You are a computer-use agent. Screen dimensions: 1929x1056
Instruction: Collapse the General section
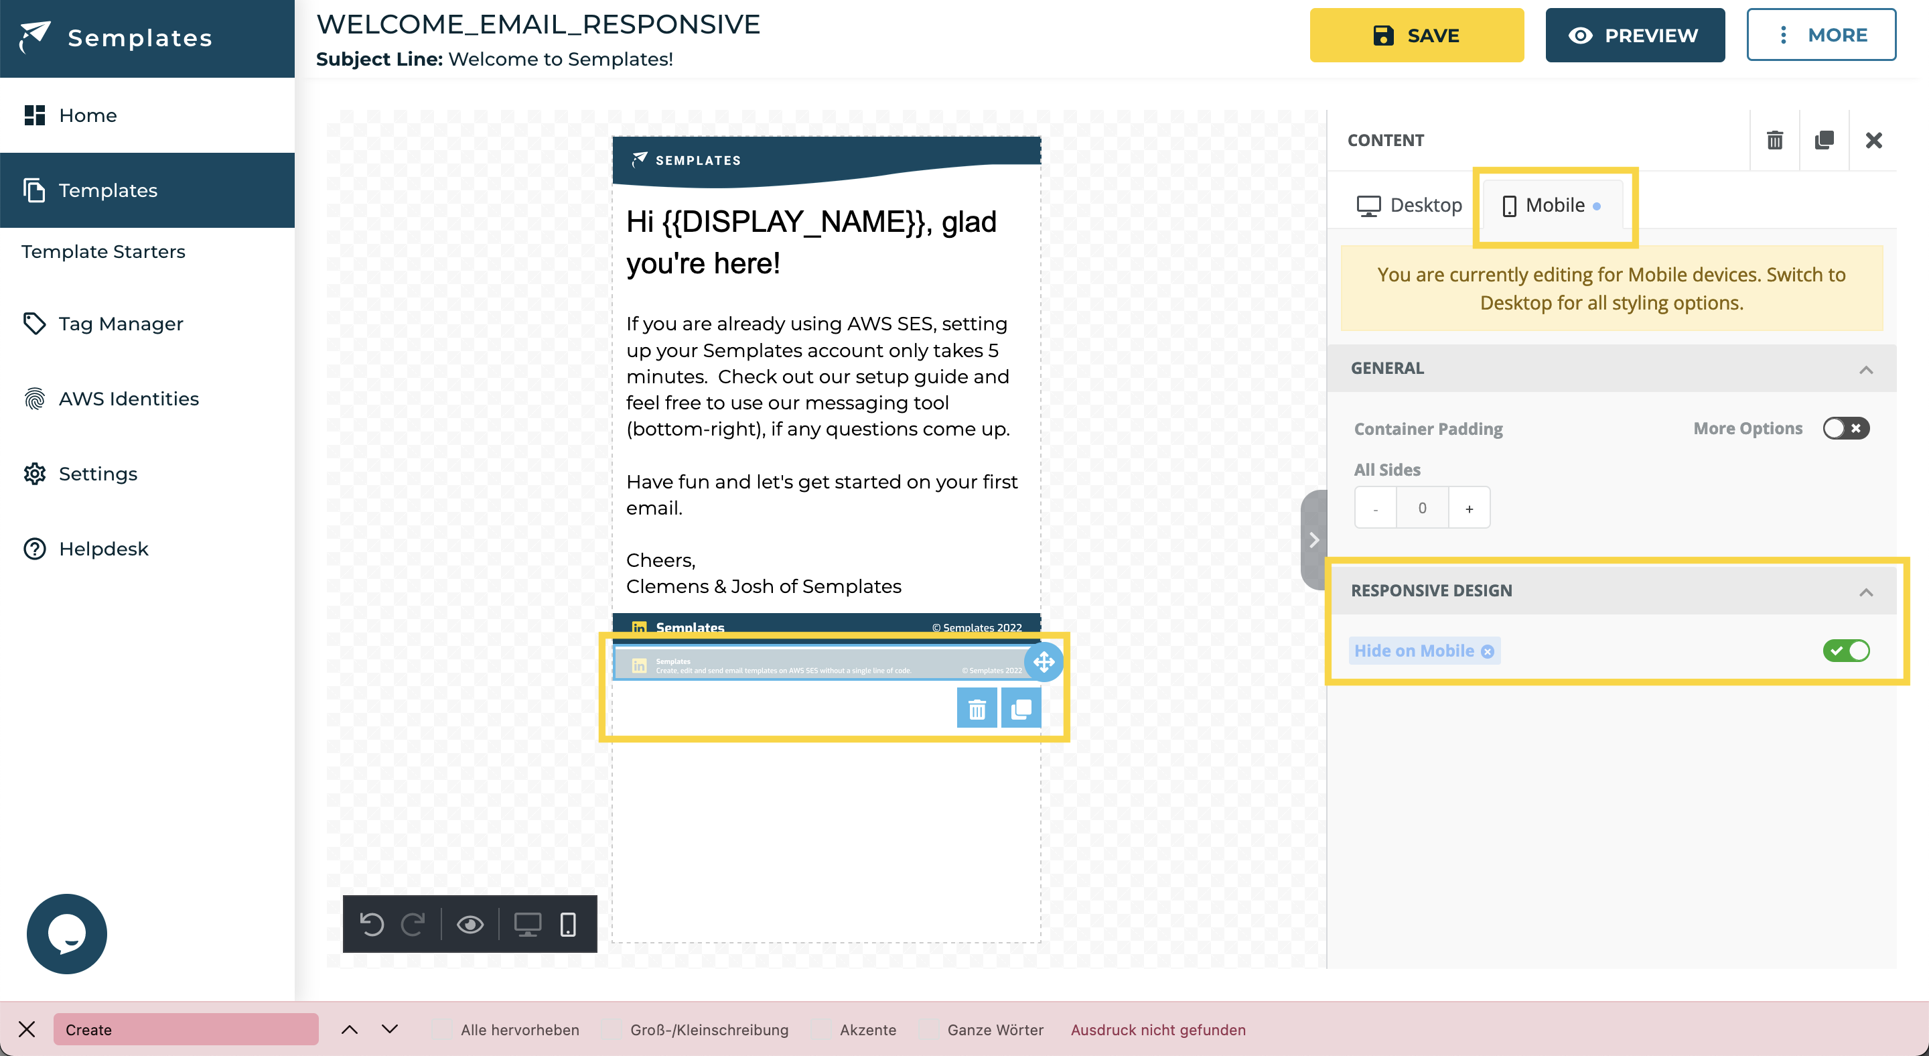pos(1866,369)
